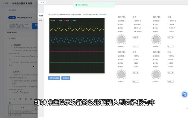Focus CH3 position input showing -40
The height and width of the screenshot is (118, 188).
pyautogui.click(x=136, y=81)
